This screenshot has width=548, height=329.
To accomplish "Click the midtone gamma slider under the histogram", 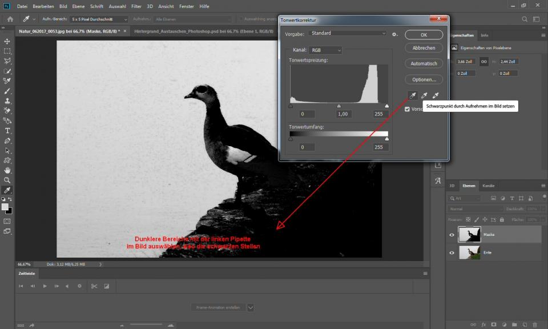I will [x=339, y=106].
